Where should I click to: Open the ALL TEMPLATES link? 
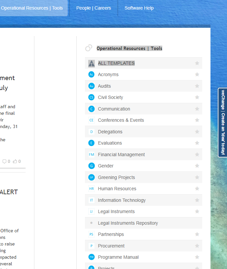pos(116,63)
